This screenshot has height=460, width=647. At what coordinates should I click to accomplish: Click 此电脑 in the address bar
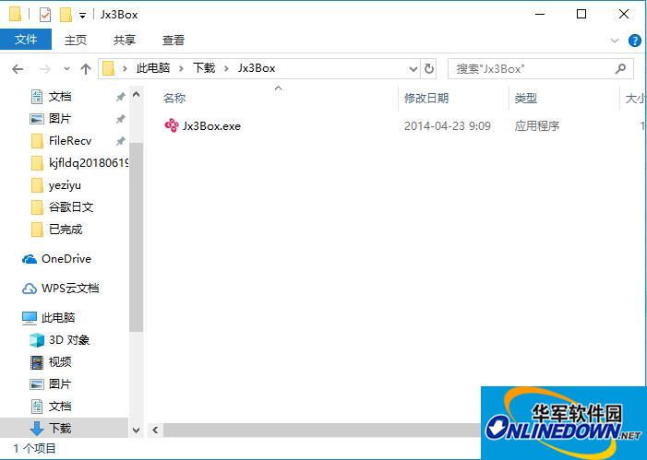click(x=153, y=68)
